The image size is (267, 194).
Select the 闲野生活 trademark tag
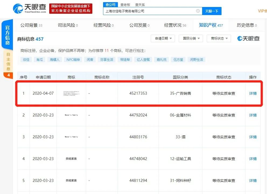196,59
